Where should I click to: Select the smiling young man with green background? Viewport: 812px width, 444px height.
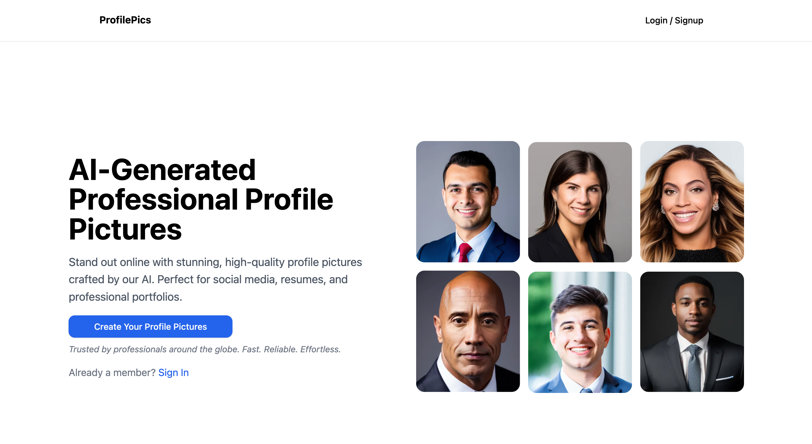click(580, 332)
